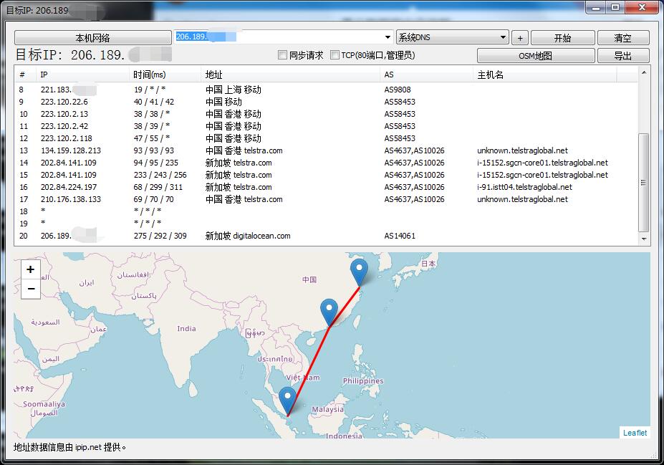Click AS14061 in hop 20 row
This screenshot has height=465, width=664.
(400, 236)
